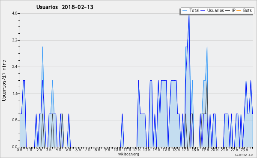Click the CC BY-SA 3.0 license text
This screenshot has width=257, height=158.
click(244, 155)
